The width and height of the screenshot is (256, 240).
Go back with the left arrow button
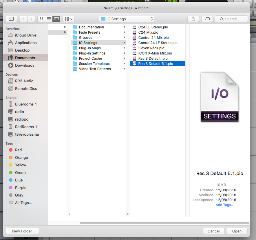tap(23, 19)
